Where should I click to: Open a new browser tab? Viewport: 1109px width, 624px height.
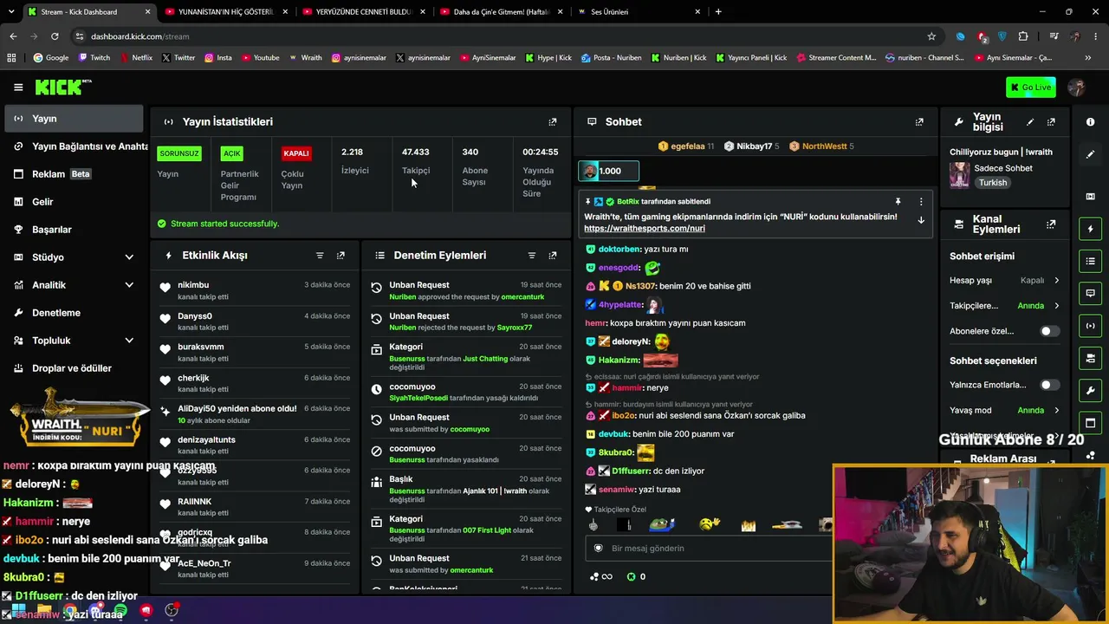[718, 12]
